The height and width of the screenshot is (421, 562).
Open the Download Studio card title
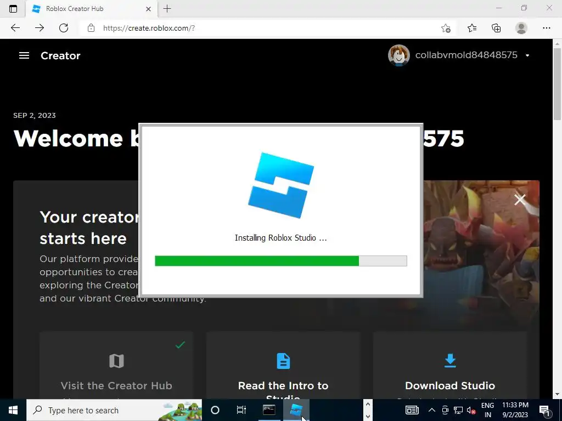(450, 385)
